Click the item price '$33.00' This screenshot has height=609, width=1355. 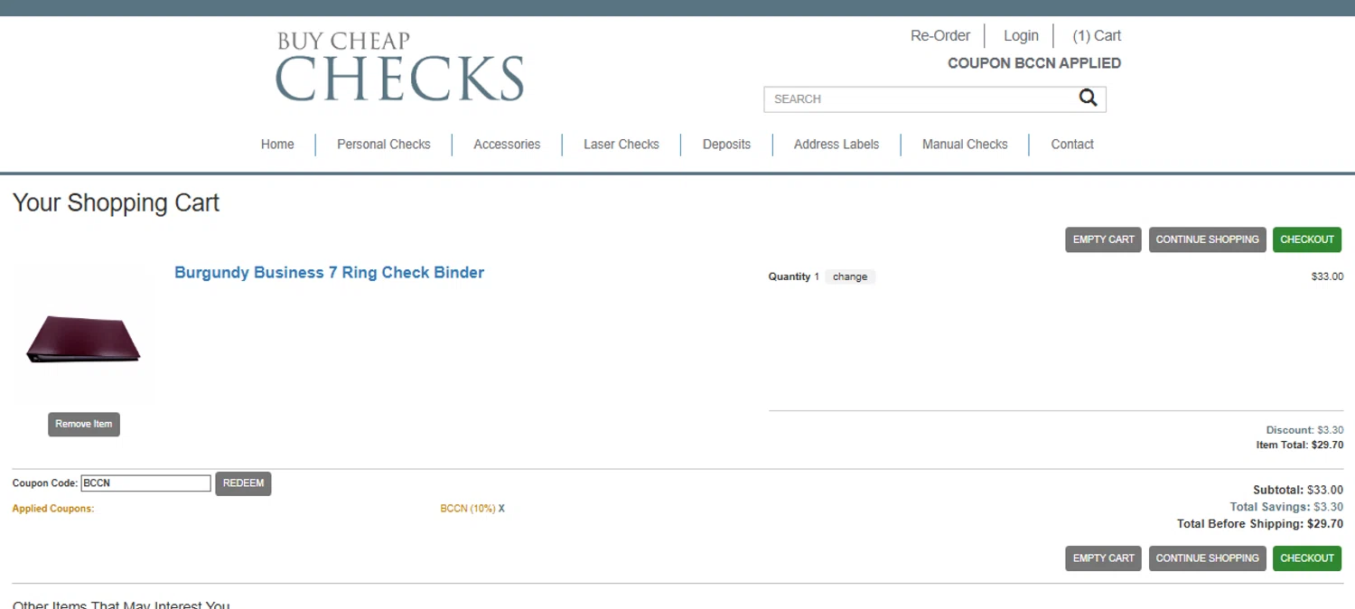pyautogui.click(x=1327, y=277)
